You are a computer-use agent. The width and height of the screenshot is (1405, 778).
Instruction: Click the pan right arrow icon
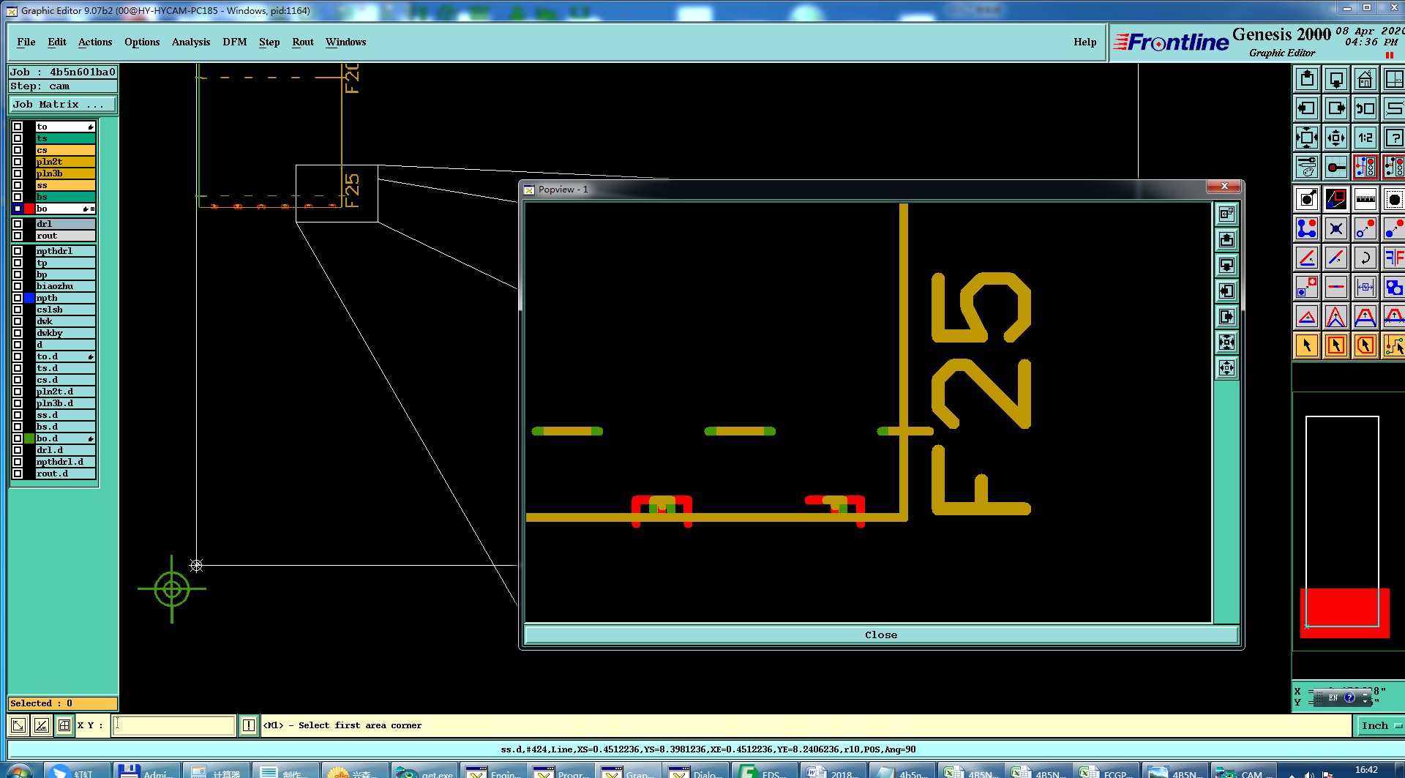(1336, 108)
